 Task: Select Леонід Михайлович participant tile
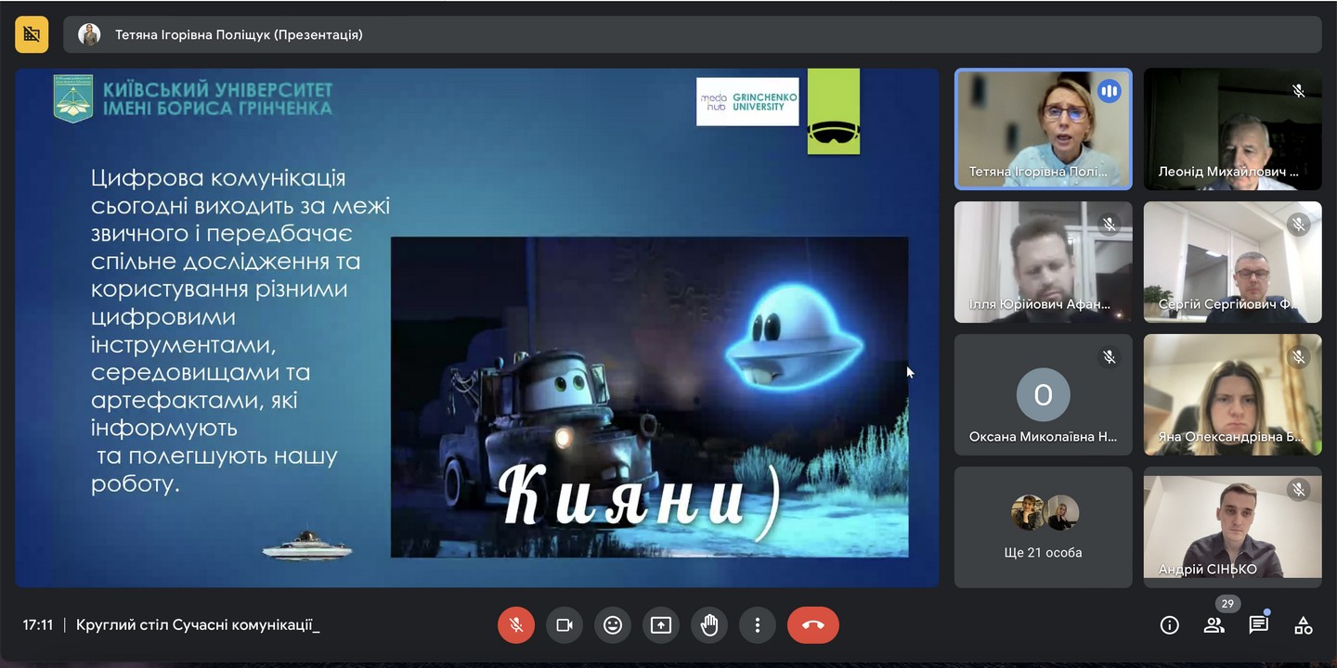pos(1232,129)
